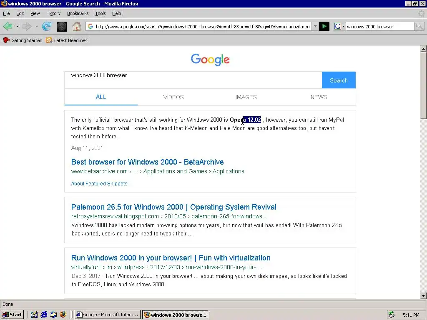
Task: Click the Outlook Express quick launch icon
Action: (x=53, y=315)
